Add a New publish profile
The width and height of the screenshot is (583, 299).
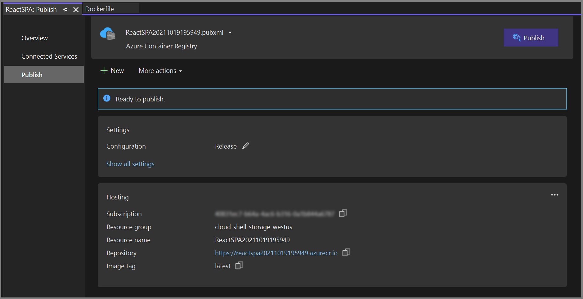(x=112, y=71)
